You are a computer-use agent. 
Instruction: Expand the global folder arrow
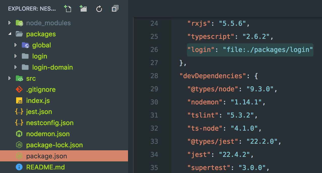pos(16,45)
